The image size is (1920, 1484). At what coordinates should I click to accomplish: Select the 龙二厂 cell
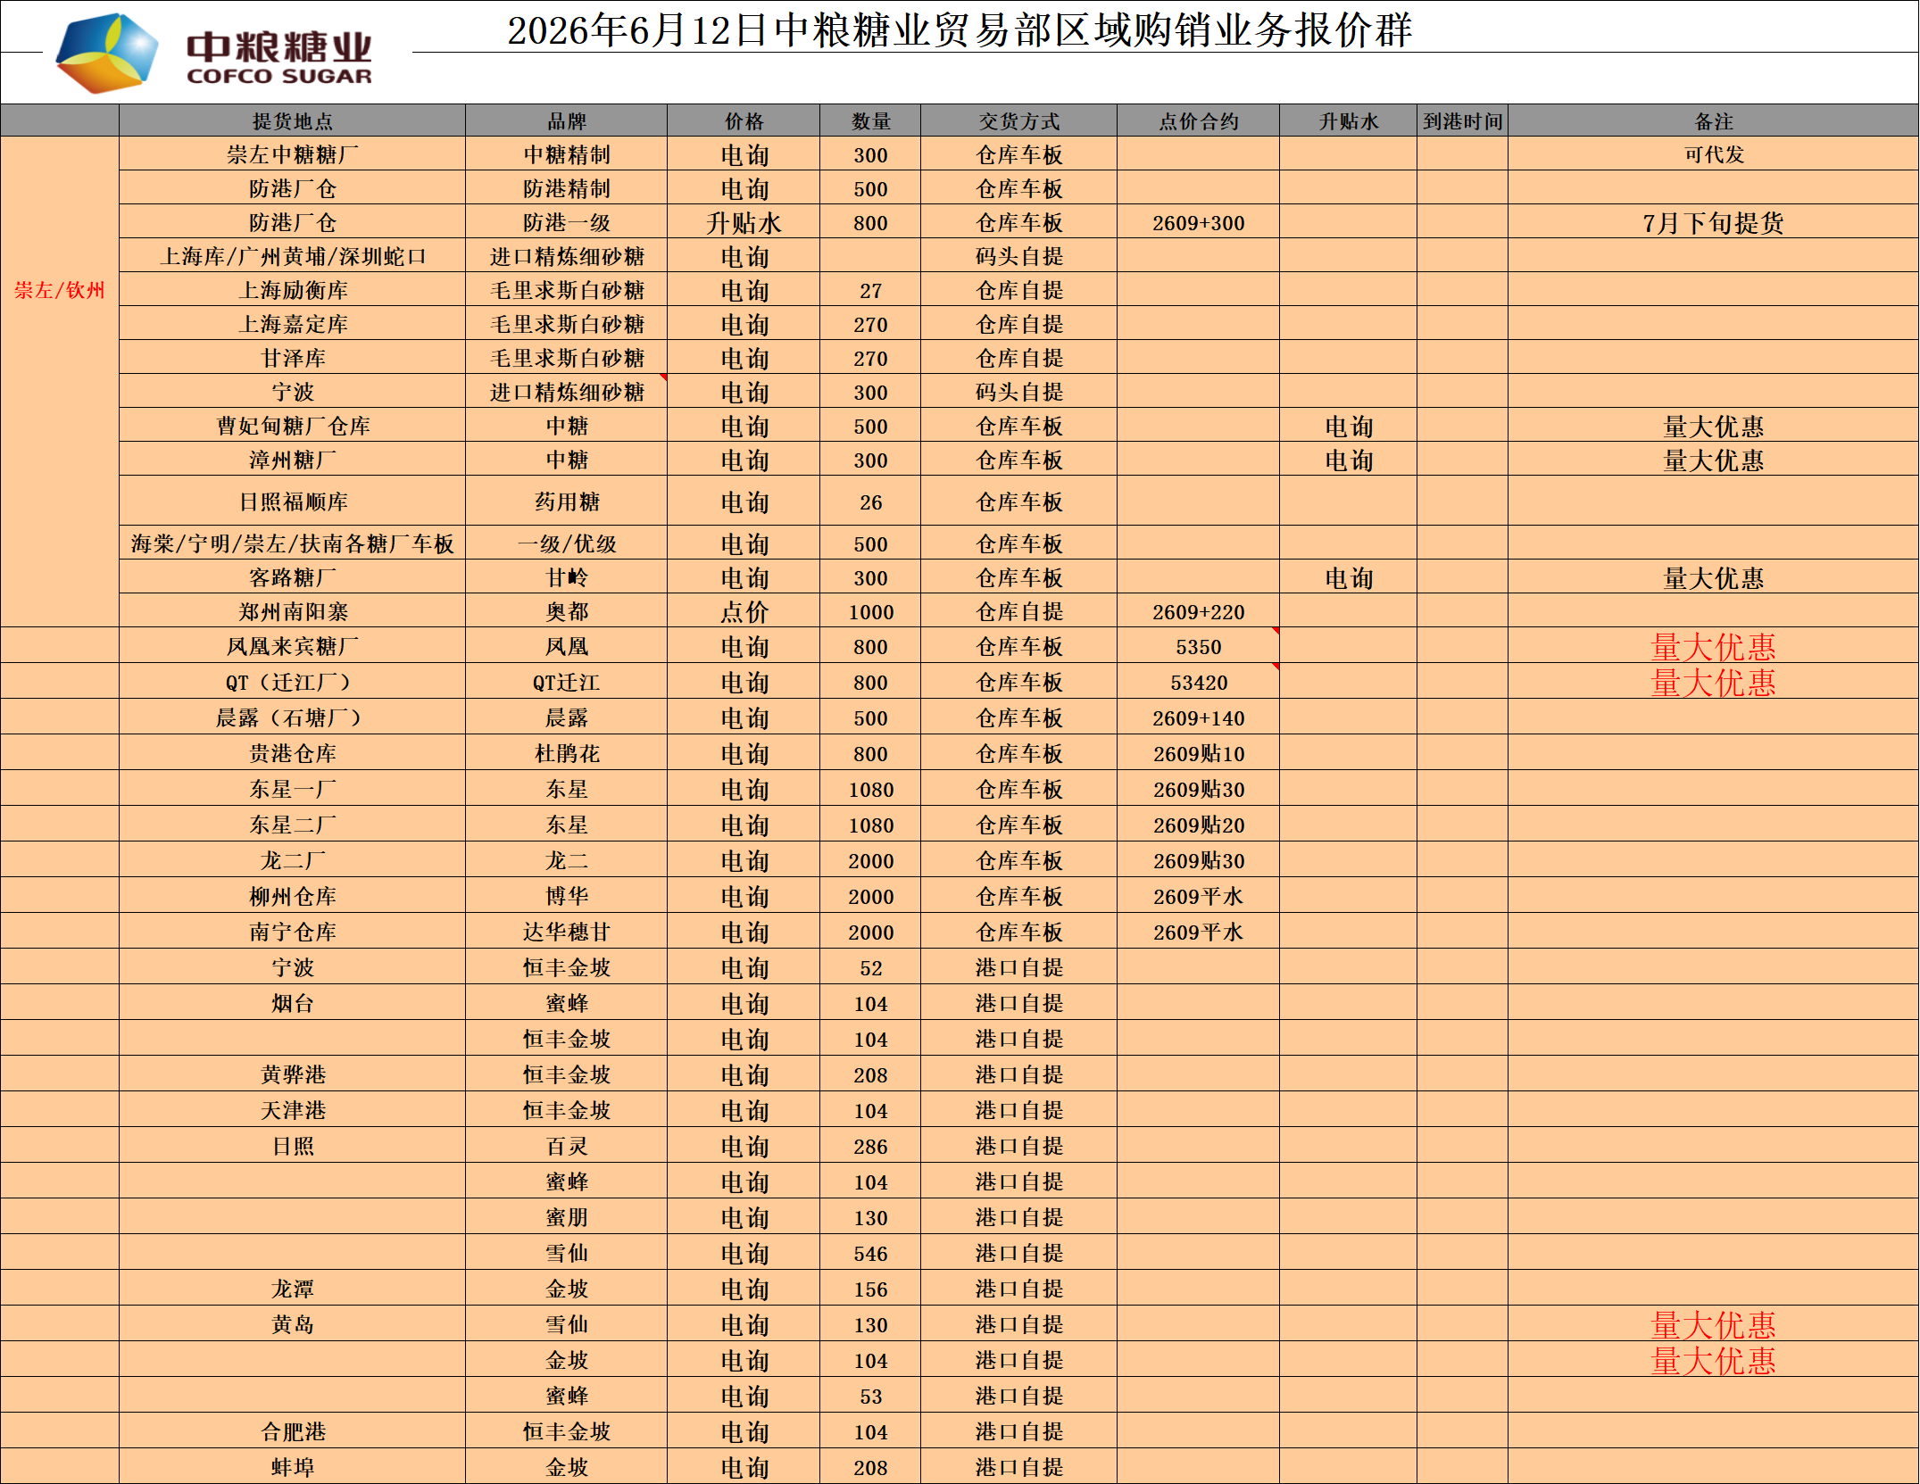point(293,861)
